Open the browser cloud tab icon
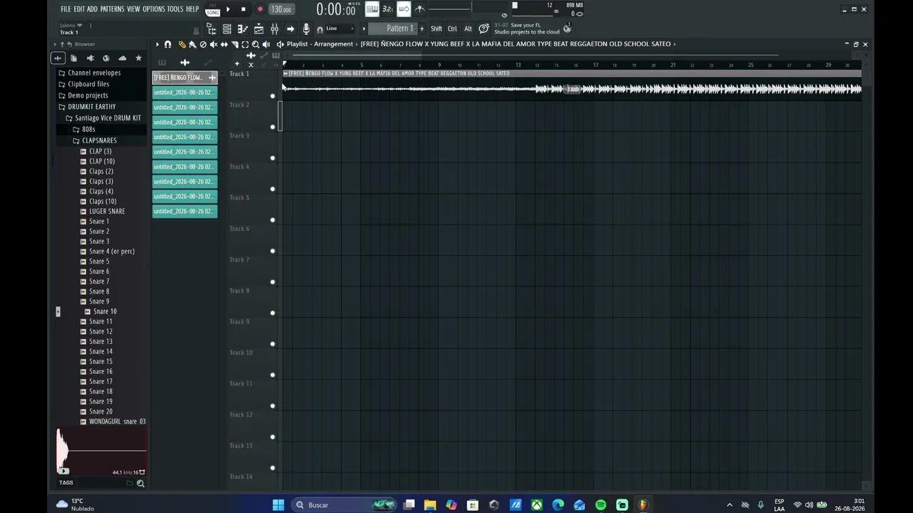This screenshot has width=913, height=513. (x=123, y=58)
